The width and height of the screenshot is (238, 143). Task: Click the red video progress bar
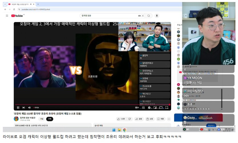tap(92, 104)
